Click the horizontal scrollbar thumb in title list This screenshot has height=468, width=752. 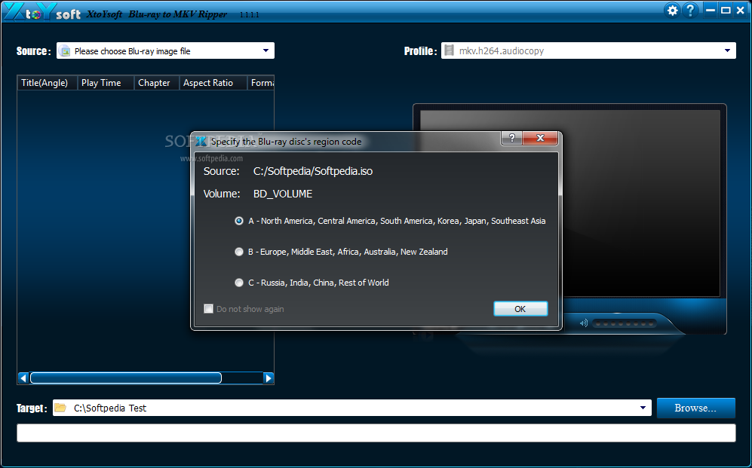click(x=126, y=378)
